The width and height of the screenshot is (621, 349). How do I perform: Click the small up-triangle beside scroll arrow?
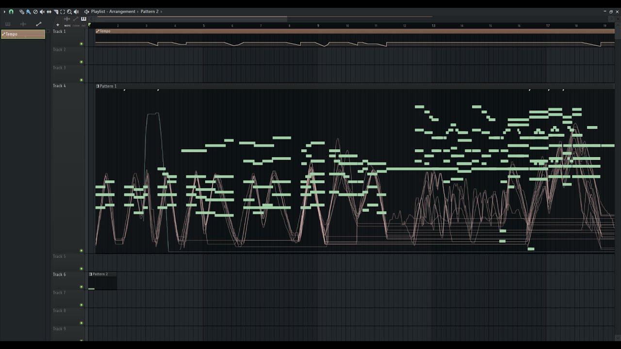(618, 19)
